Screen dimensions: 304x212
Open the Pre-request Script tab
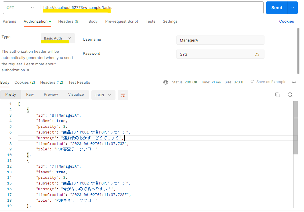pos(121,21)
